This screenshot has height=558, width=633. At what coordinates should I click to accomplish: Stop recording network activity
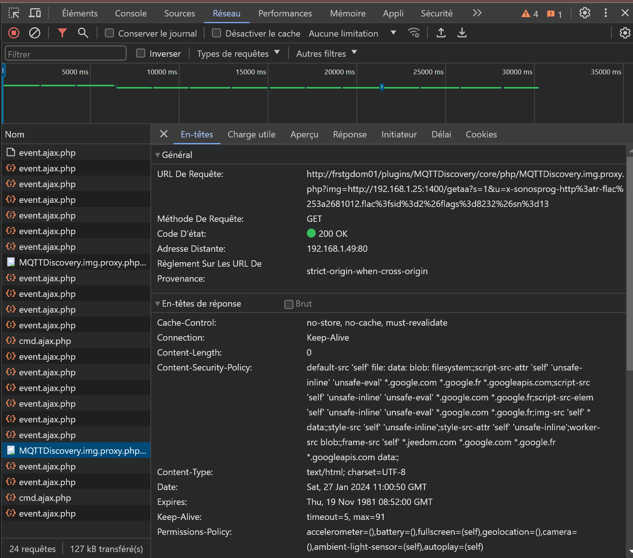click(14, 33)
